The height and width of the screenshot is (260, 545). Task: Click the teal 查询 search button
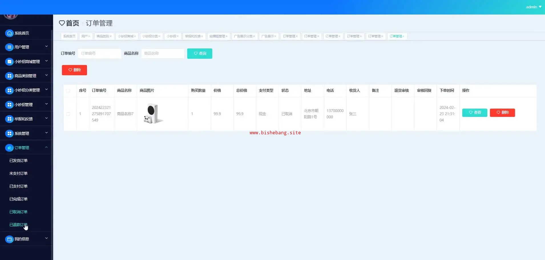[200, 54]
